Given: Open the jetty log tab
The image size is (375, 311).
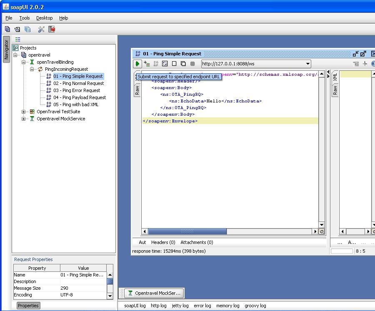Looking at the screenshot, I should point(180,306).
